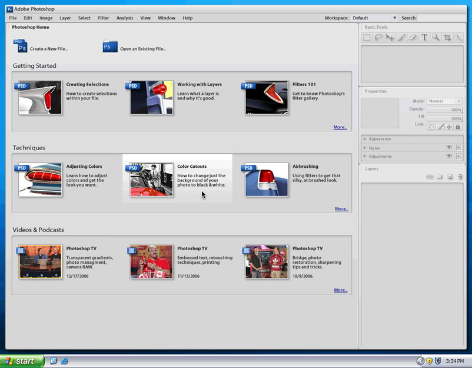Select the Type tool
This screenshot has height=368, width=472.
[x=424, y=37]
